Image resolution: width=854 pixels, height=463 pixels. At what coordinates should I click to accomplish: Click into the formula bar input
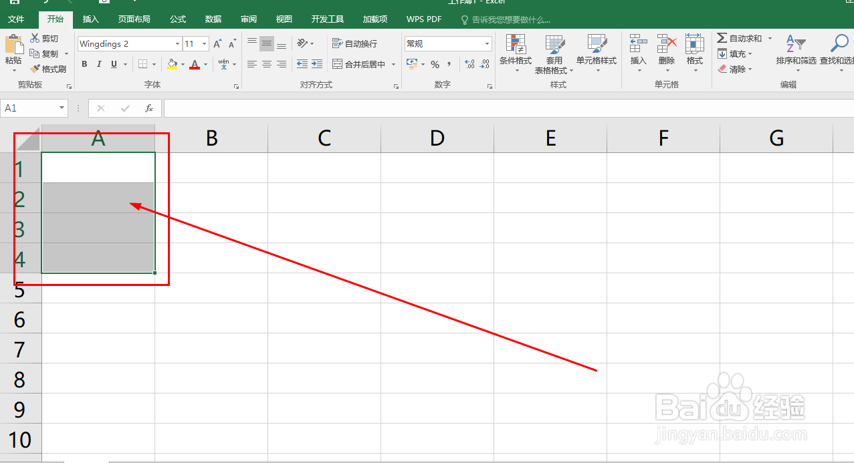(x=508, y=108)
